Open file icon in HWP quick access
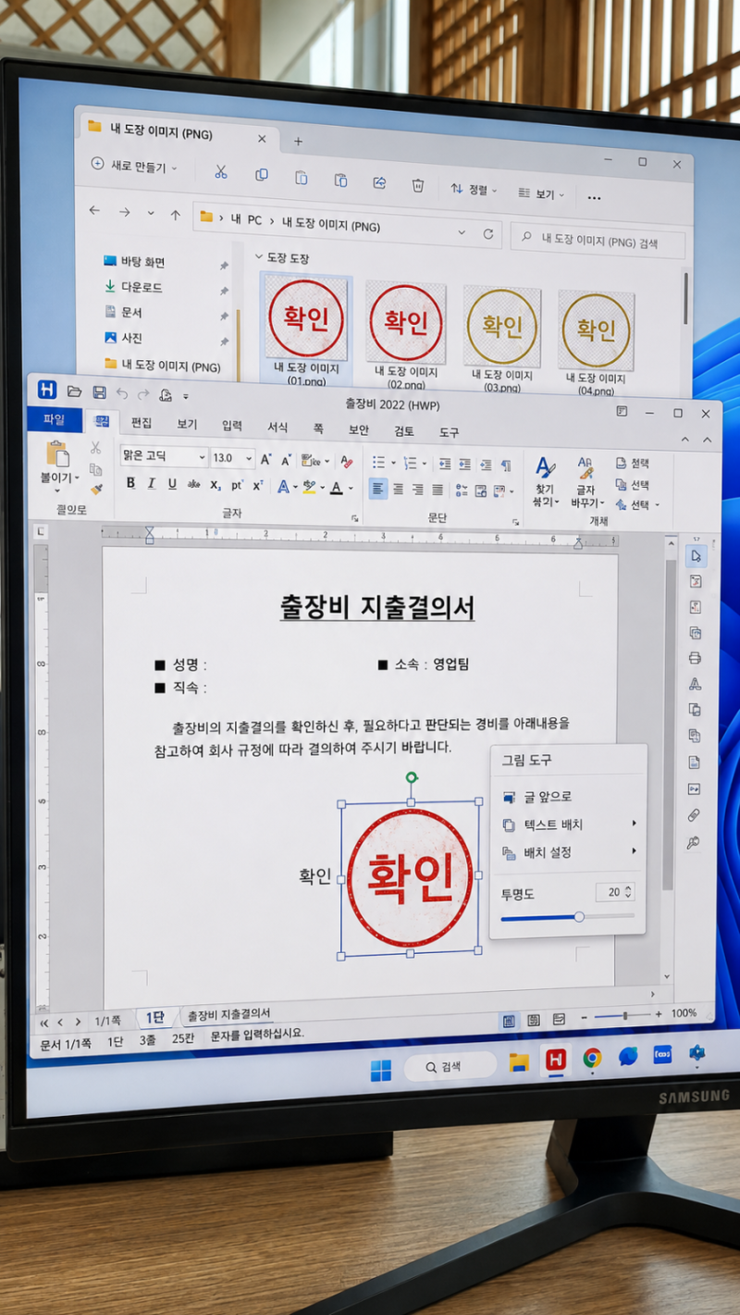Viewport: 740px width, 1315px height. (x=75, y=391)
